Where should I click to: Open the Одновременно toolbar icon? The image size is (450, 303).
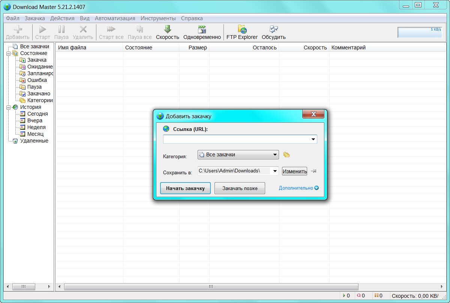click(x=202, y=29)
